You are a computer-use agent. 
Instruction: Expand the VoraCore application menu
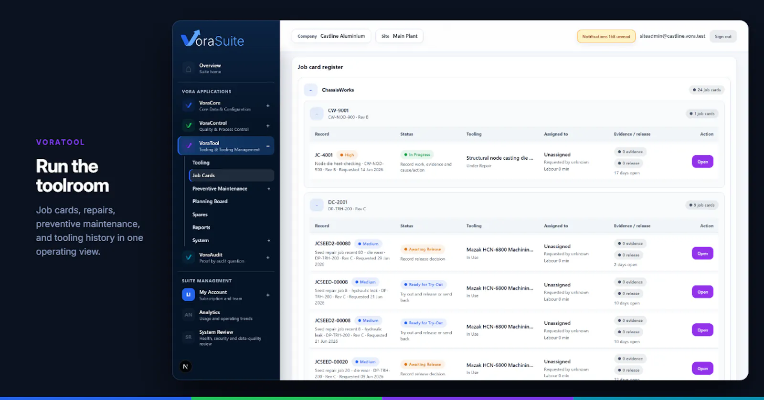click(x=268, y=106)
